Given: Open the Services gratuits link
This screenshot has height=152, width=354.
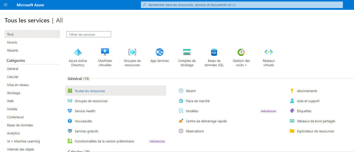Looking at the screenshot, I should click(86, 131).
